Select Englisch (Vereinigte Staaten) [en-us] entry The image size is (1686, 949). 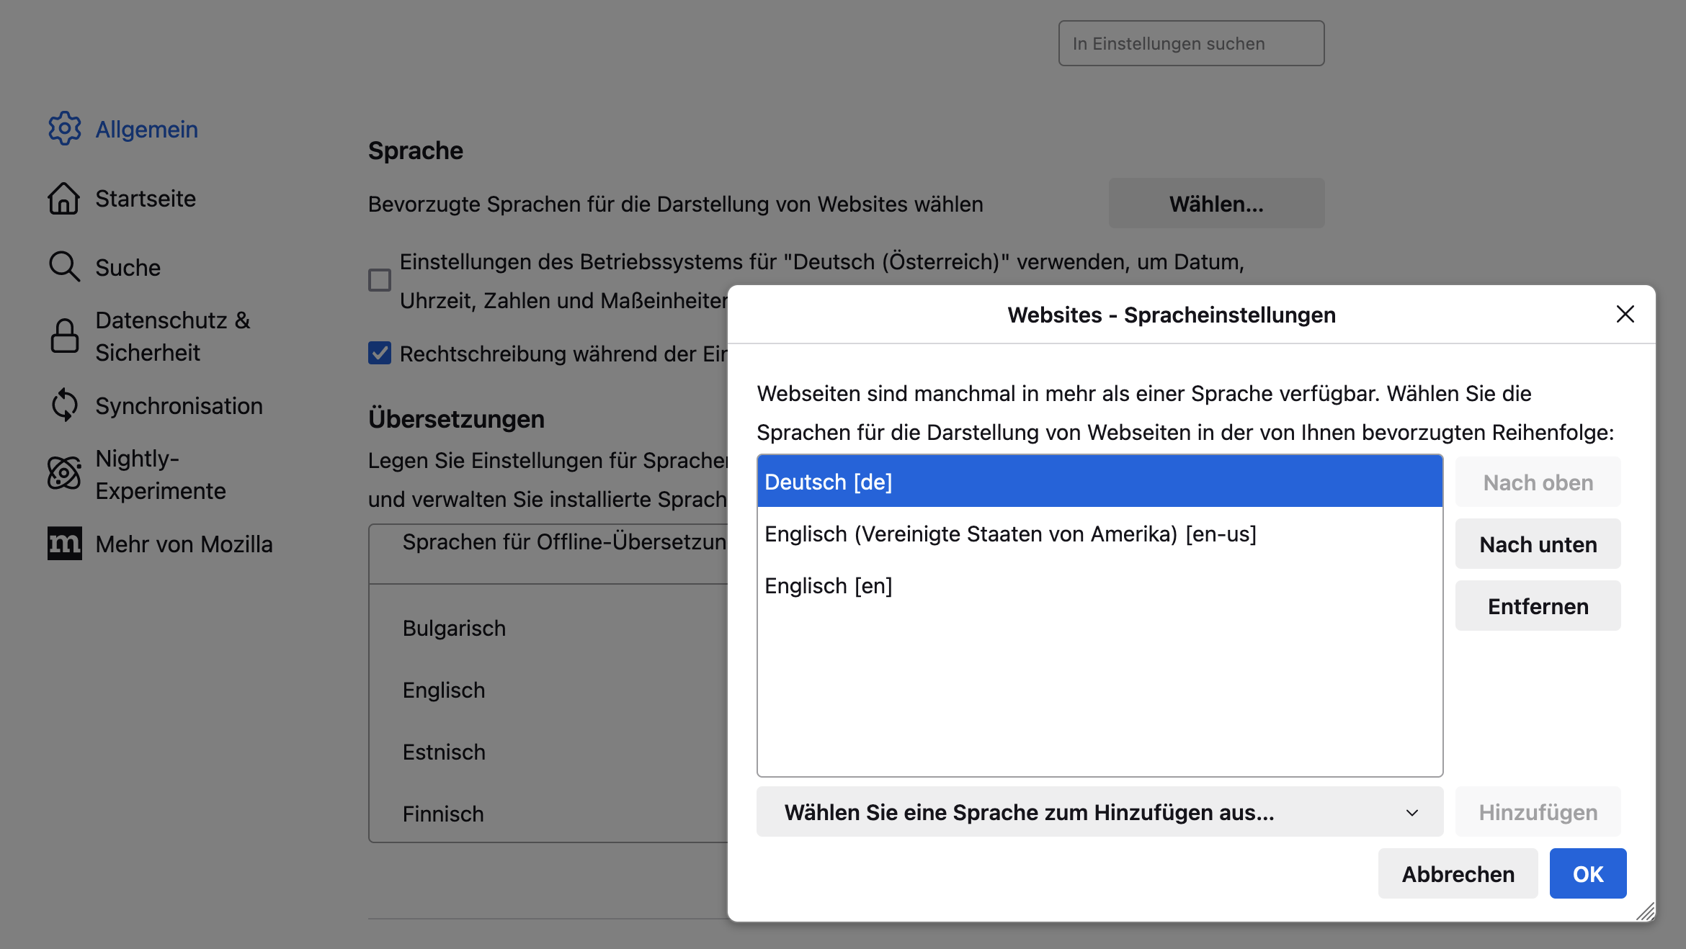click(x=1010, y=534)
